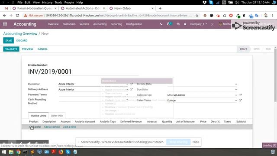The height and width of the screenshot is (156, 277).
Task: Open the Company_1 switcher dropdown
Action: (x=198, y=24)
